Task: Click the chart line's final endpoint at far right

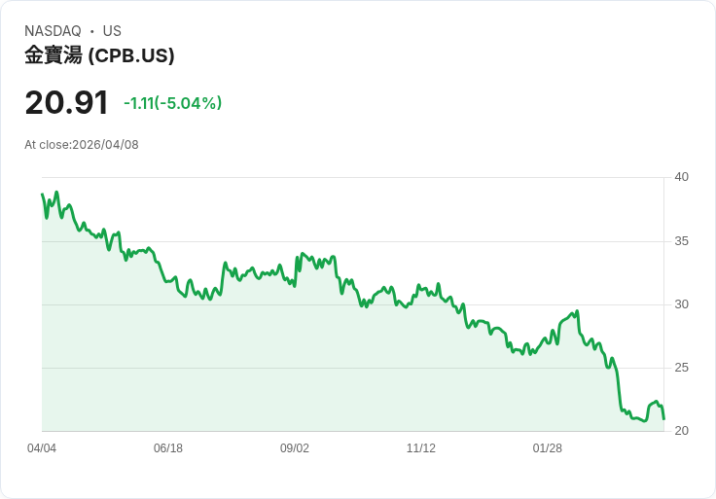Action: click(663, 418)
